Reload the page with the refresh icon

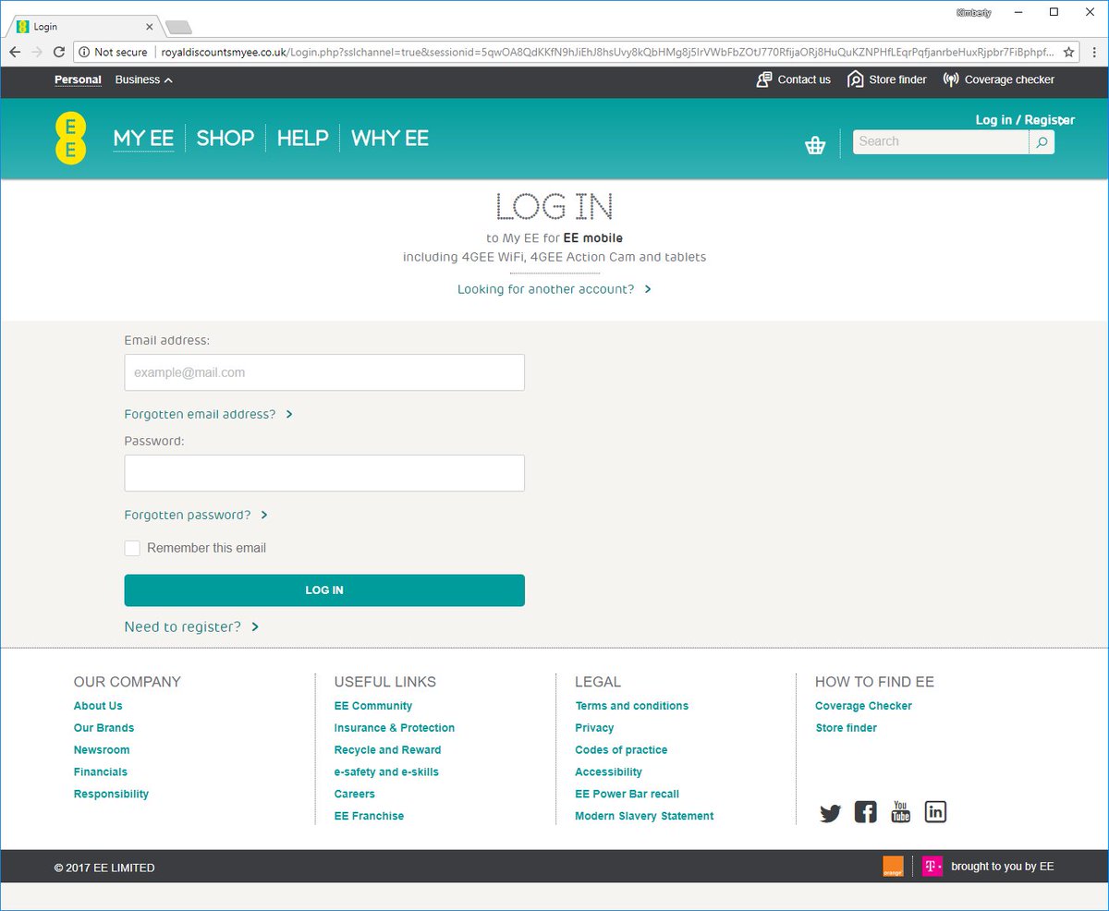[x=58, y=53]
